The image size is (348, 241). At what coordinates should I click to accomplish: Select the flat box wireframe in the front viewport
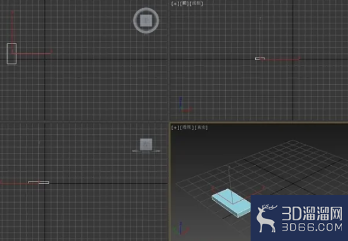click(x=260, y=59)
